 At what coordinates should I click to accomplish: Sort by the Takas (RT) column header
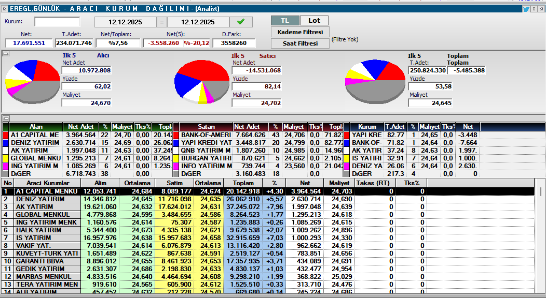click(375, 183)
